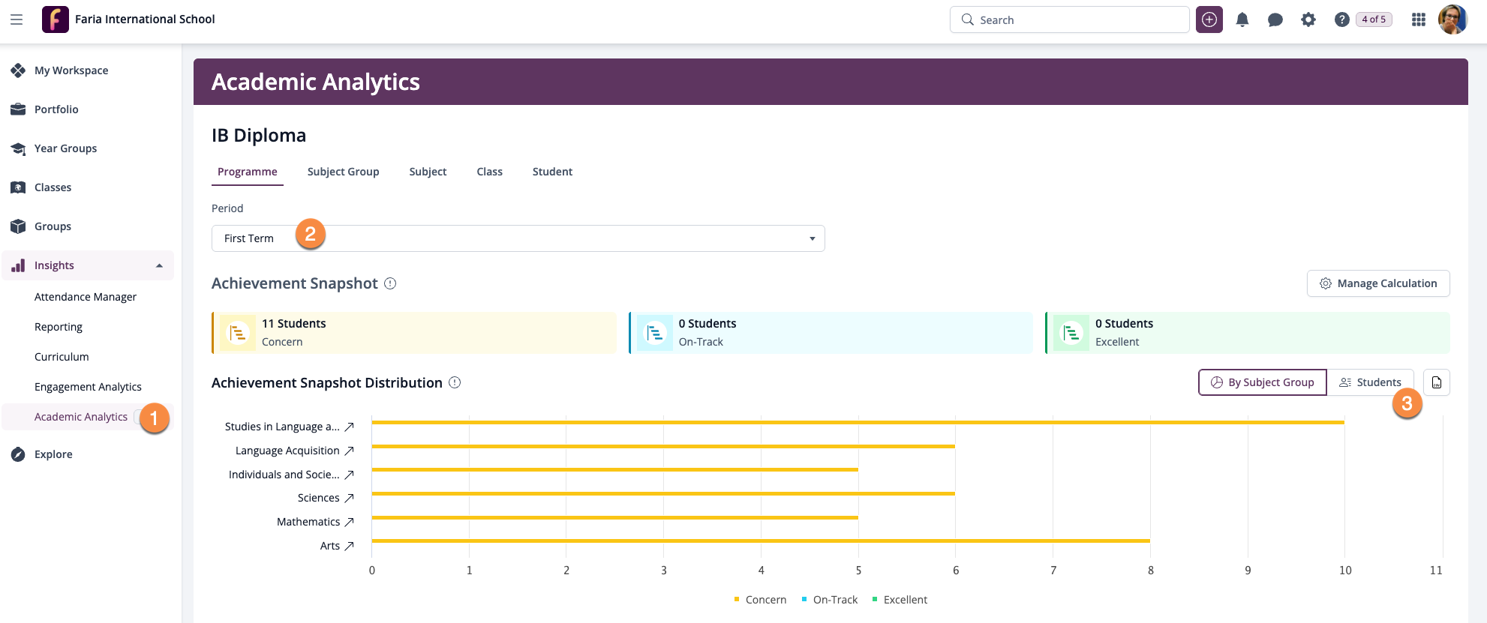Open the Sciences subject group arrow link
Viewport: 1487px width, 623px height.
pyautogui.click(x=349, y=498)
